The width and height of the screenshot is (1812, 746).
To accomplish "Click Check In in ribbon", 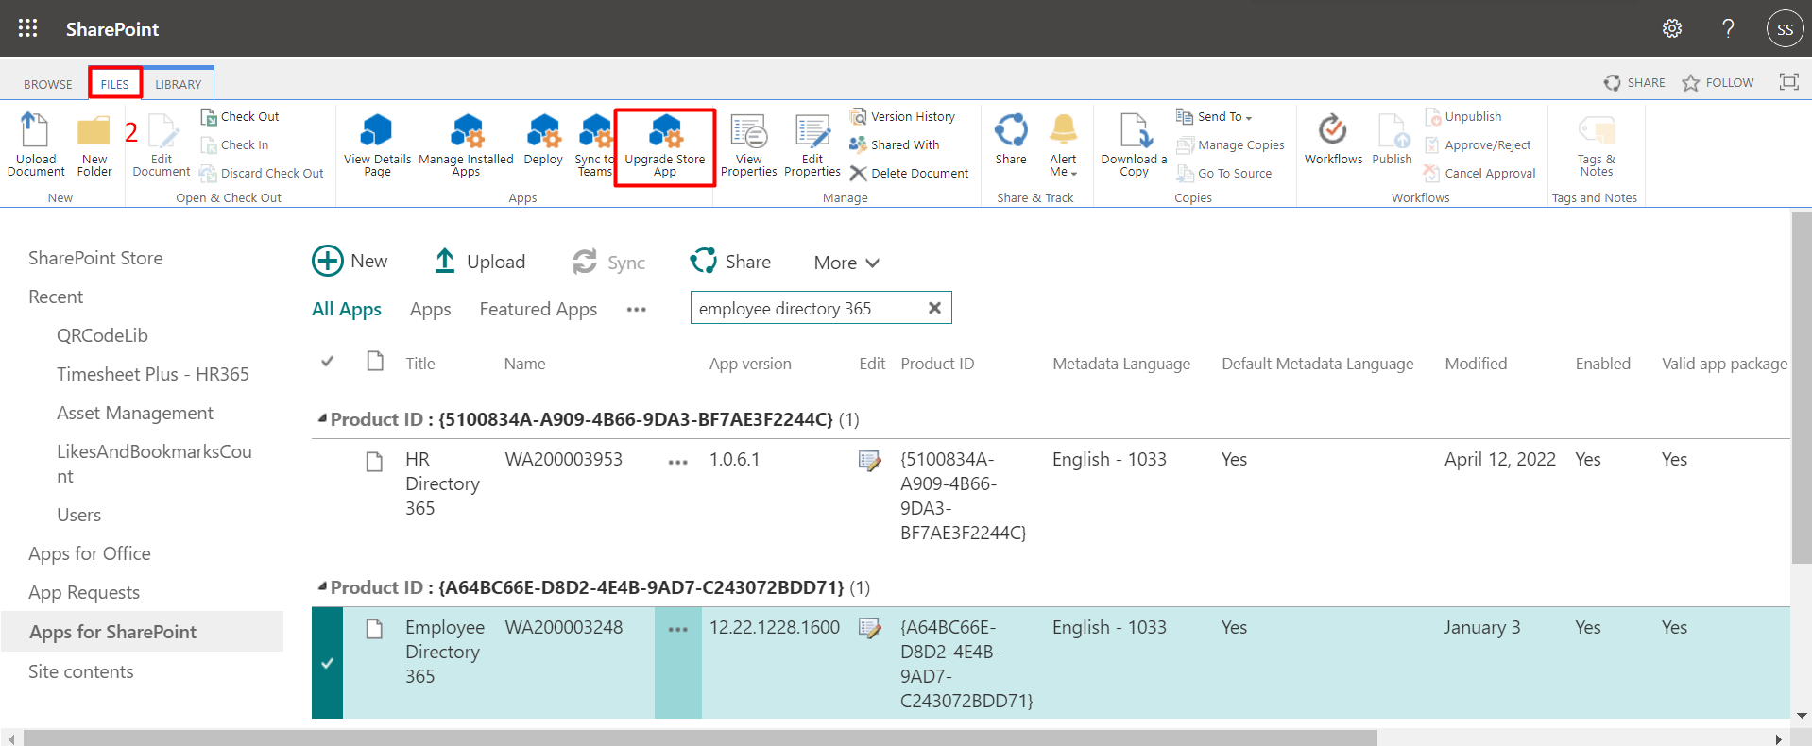I will coord(235,144).
